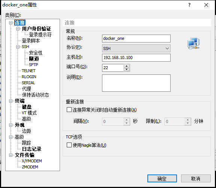The width and height of the screenshot is (216, 188).
Task: Click the networked computers session icon
Action: tap(193, 43)
